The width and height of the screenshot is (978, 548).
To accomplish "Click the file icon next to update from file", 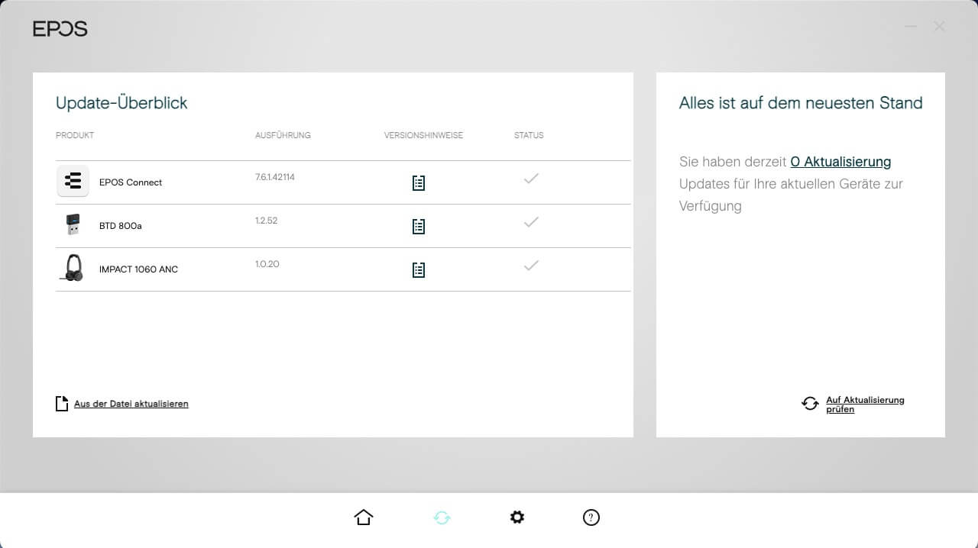I will (x=62, y=404).
